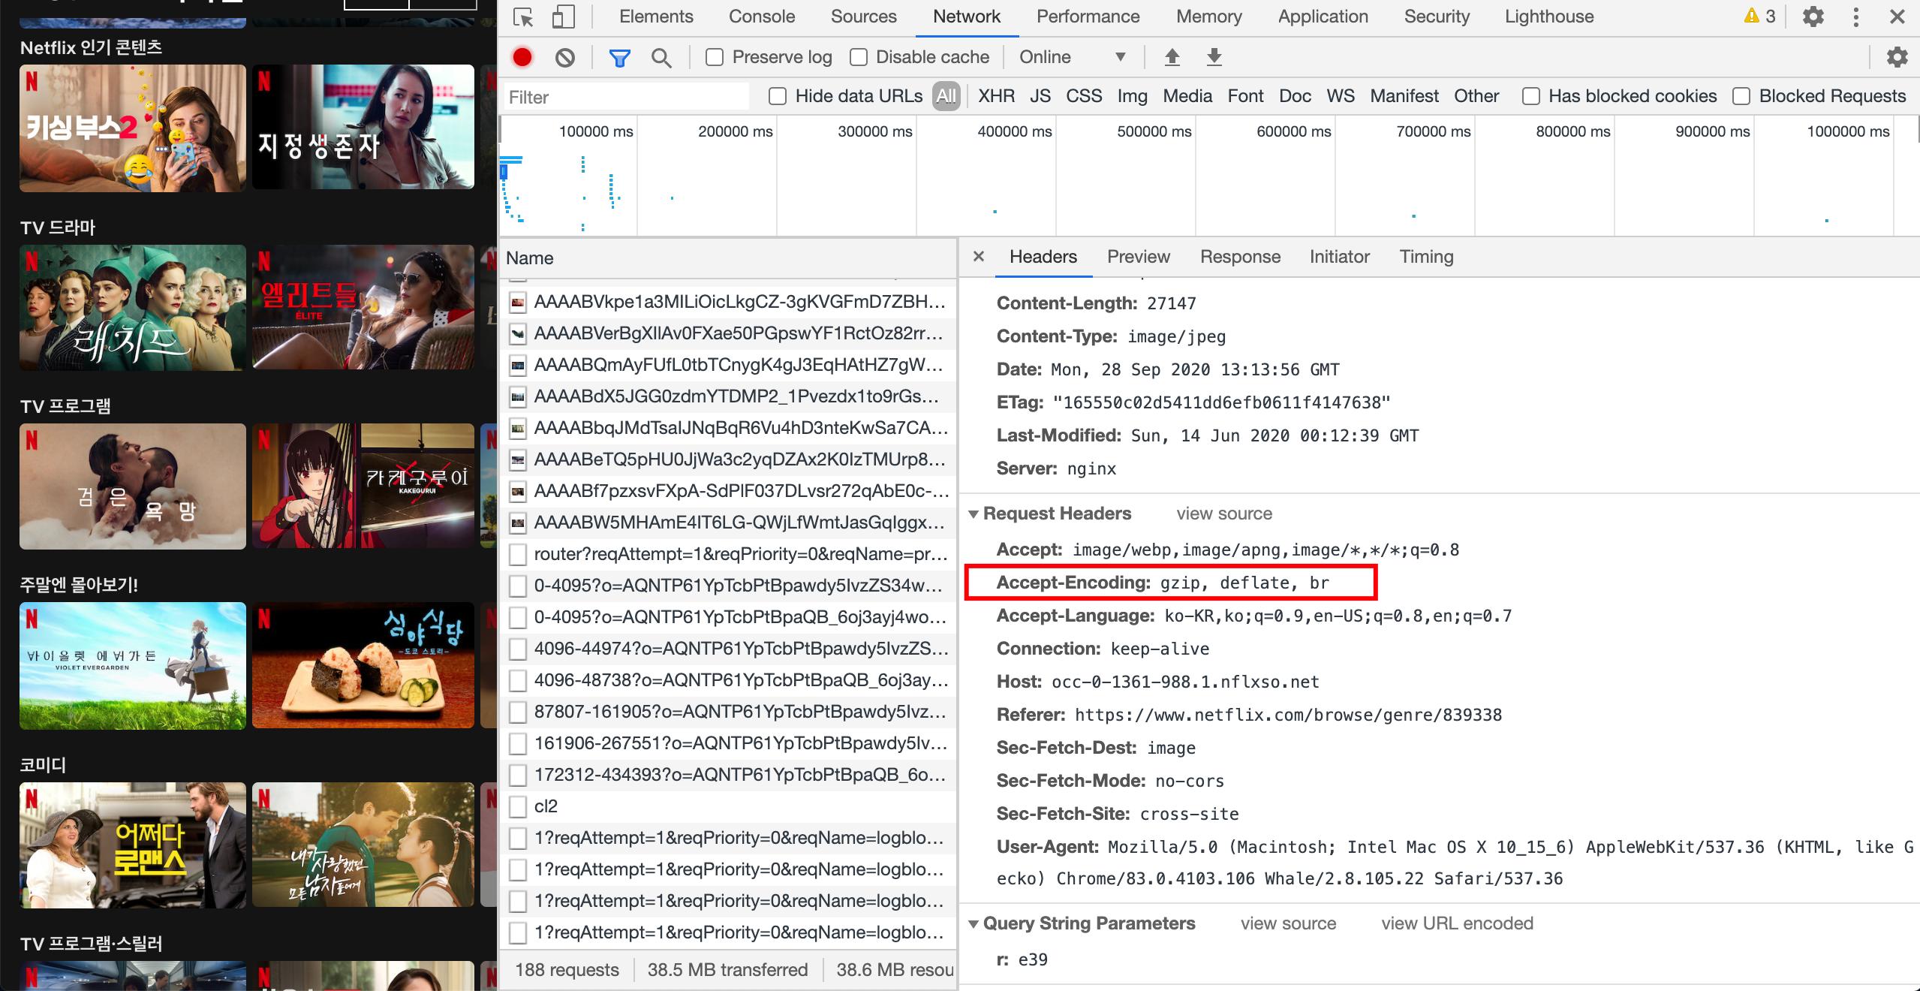This screenshot has height=991, width=1920.
Task: Collapse the Request Headers section
Action: pos(974,514)
